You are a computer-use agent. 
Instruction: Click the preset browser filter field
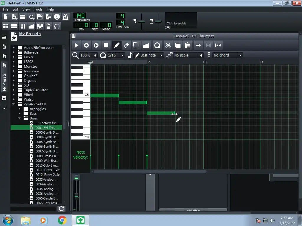[34, 209]
